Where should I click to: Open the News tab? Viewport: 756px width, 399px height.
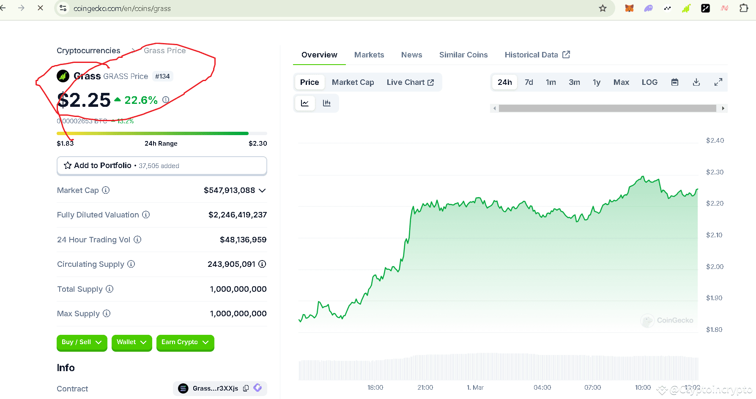pos(411,55)
